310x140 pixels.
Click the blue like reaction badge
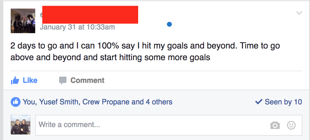(15, 102)
